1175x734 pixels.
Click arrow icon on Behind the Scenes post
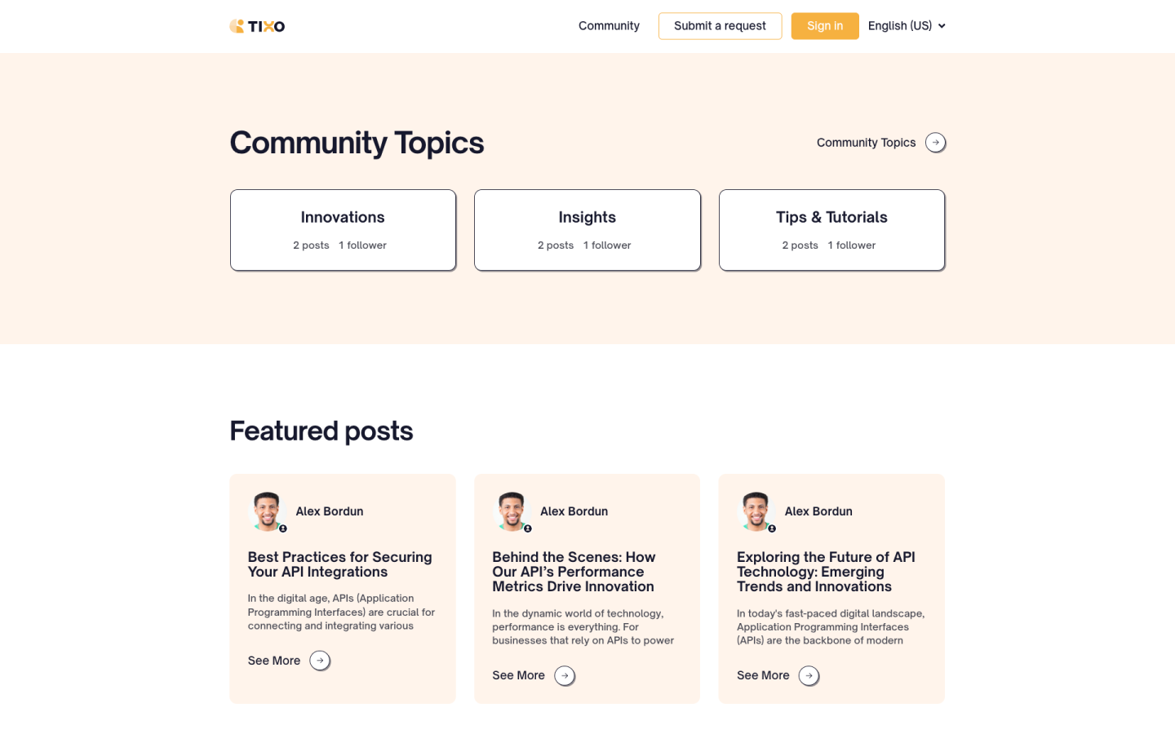coord(565,675)
